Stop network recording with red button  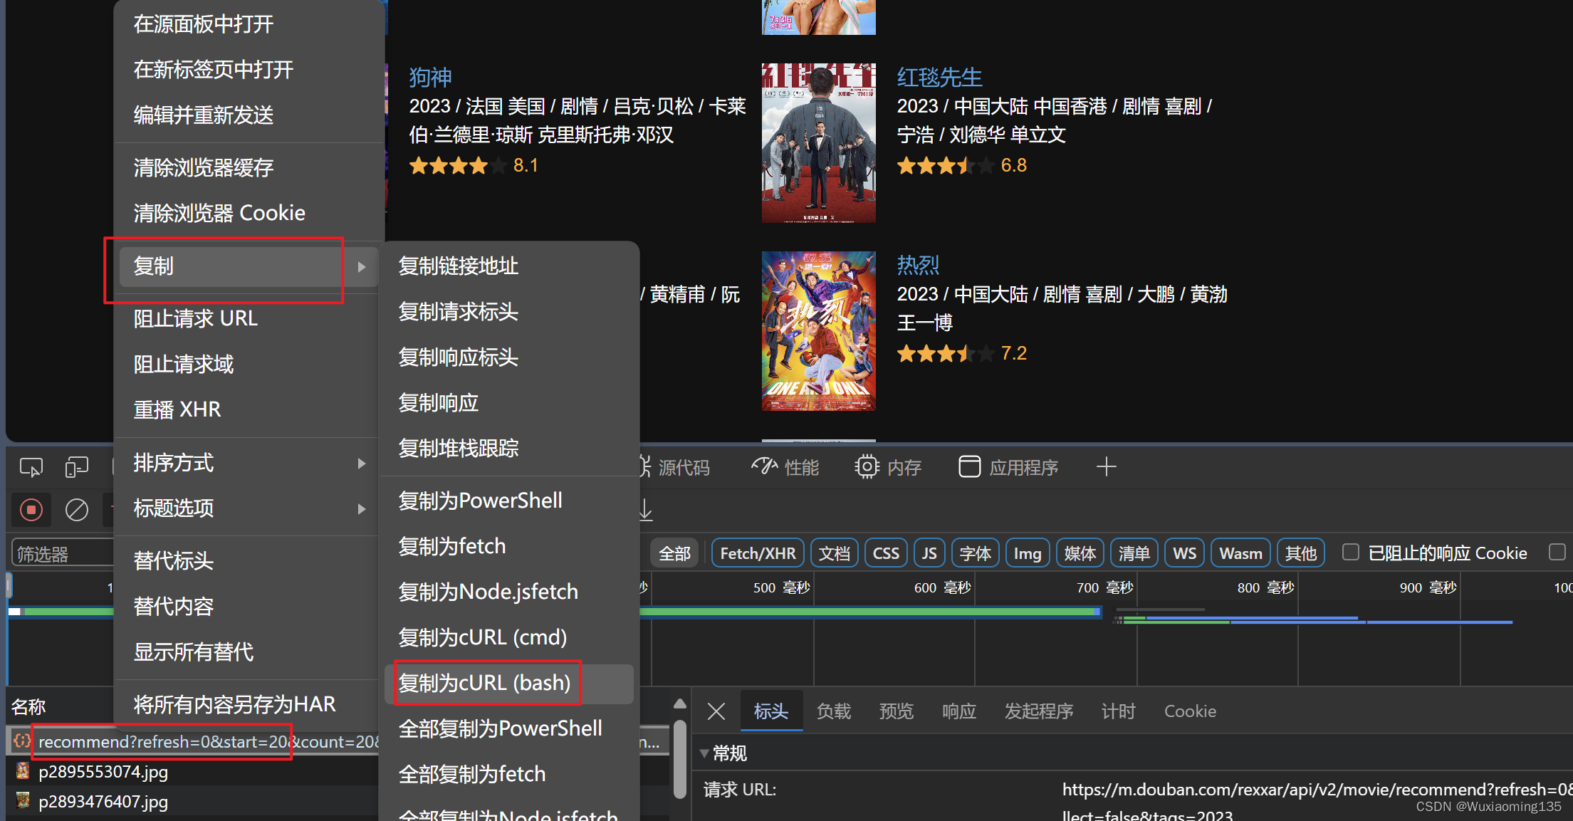(31, 510)
